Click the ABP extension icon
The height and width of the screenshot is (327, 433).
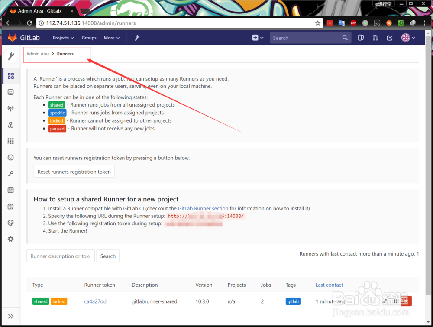tap(353, 23)
